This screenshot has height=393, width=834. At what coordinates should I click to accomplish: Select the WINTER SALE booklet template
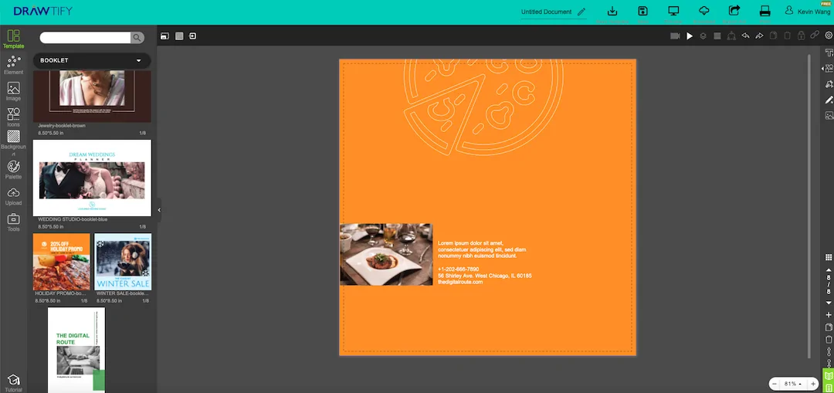pyautogui.click(x=123, y=262)
